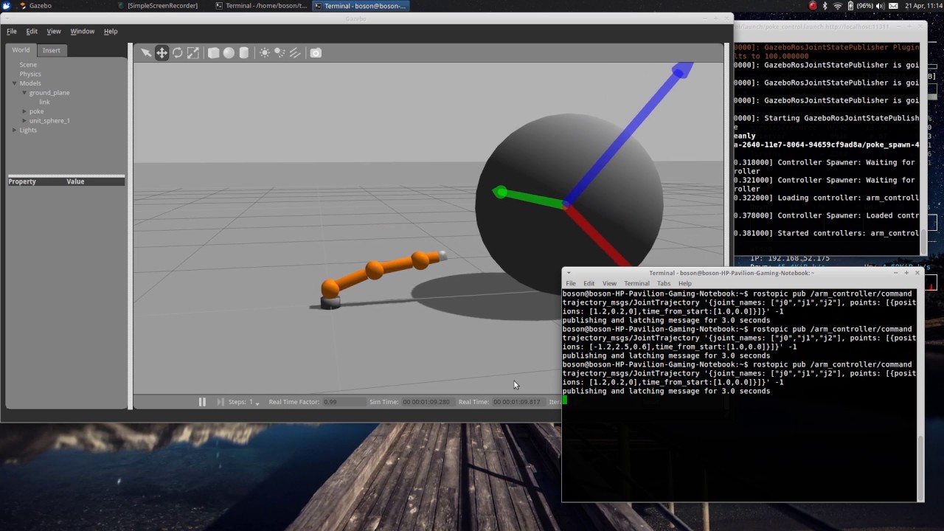Switch to Terminal /home/boson taskbar button
The image size is (944, 531).
[x=260, y=5]
